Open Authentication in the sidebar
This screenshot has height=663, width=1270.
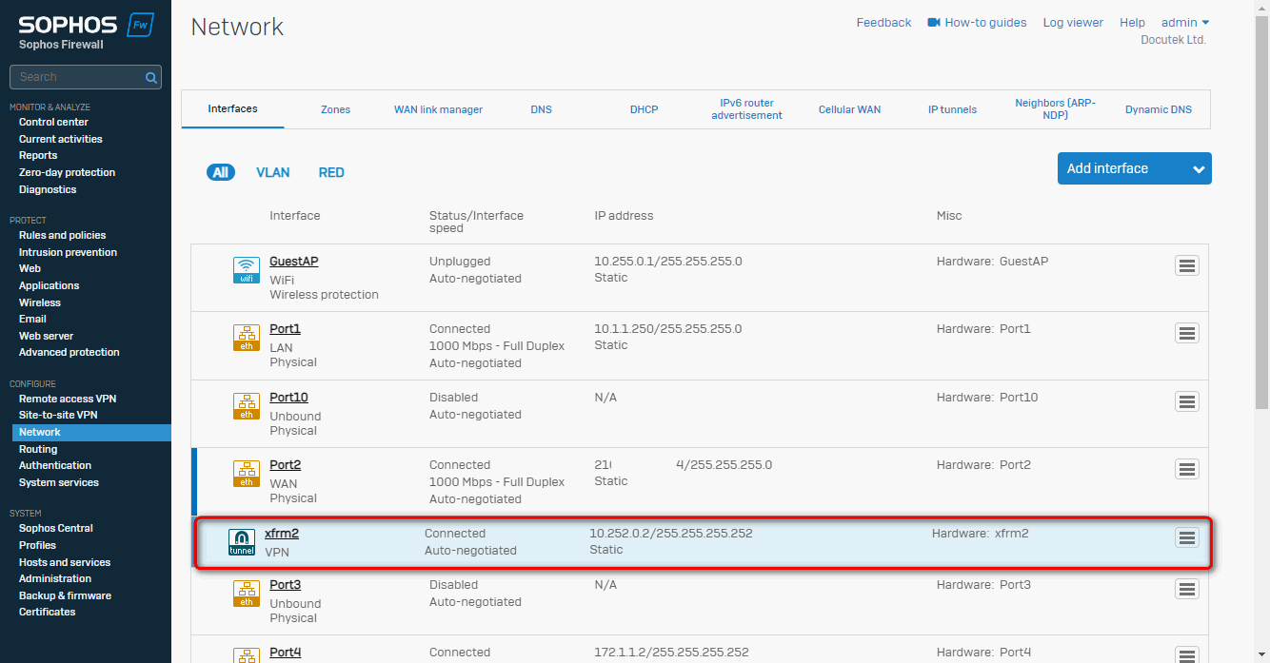coord(55,465)
